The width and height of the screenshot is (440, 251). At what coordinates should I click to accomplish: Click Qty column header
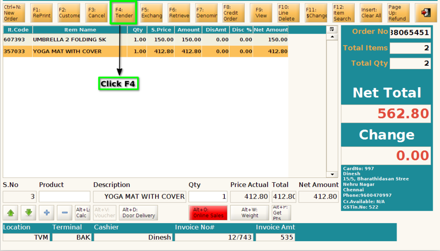tap(137, 30)
